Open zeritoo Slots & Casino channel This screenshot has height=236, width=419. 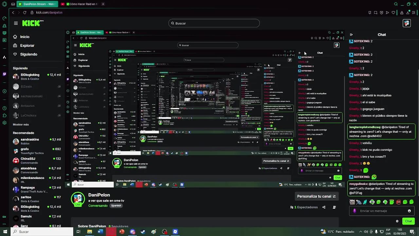pyautogui.click(x=37, y=199)
